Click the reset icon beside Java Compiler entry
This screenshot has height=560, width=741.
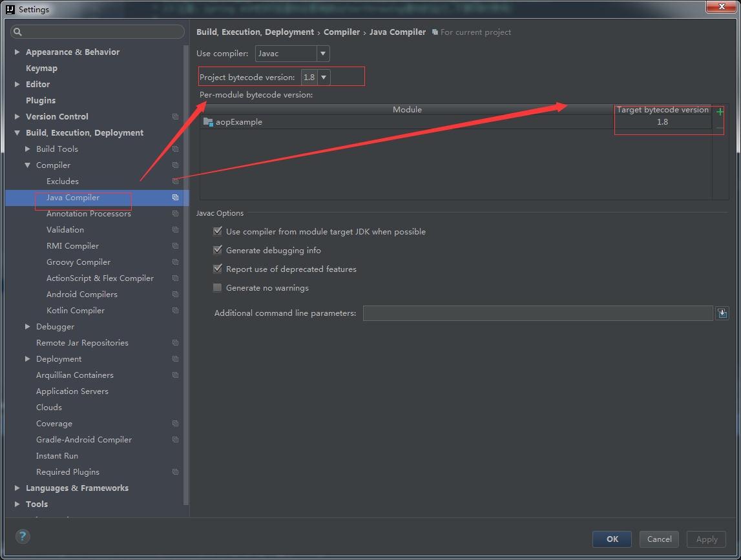tap(175, 197)
